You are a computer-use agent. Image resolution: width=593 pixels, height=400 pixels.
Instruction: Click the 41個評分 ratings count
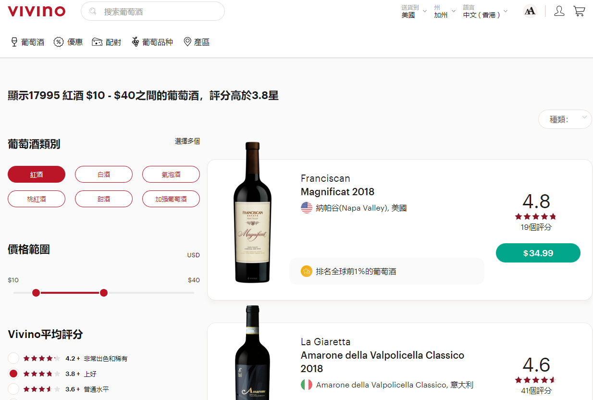point(536,391)
